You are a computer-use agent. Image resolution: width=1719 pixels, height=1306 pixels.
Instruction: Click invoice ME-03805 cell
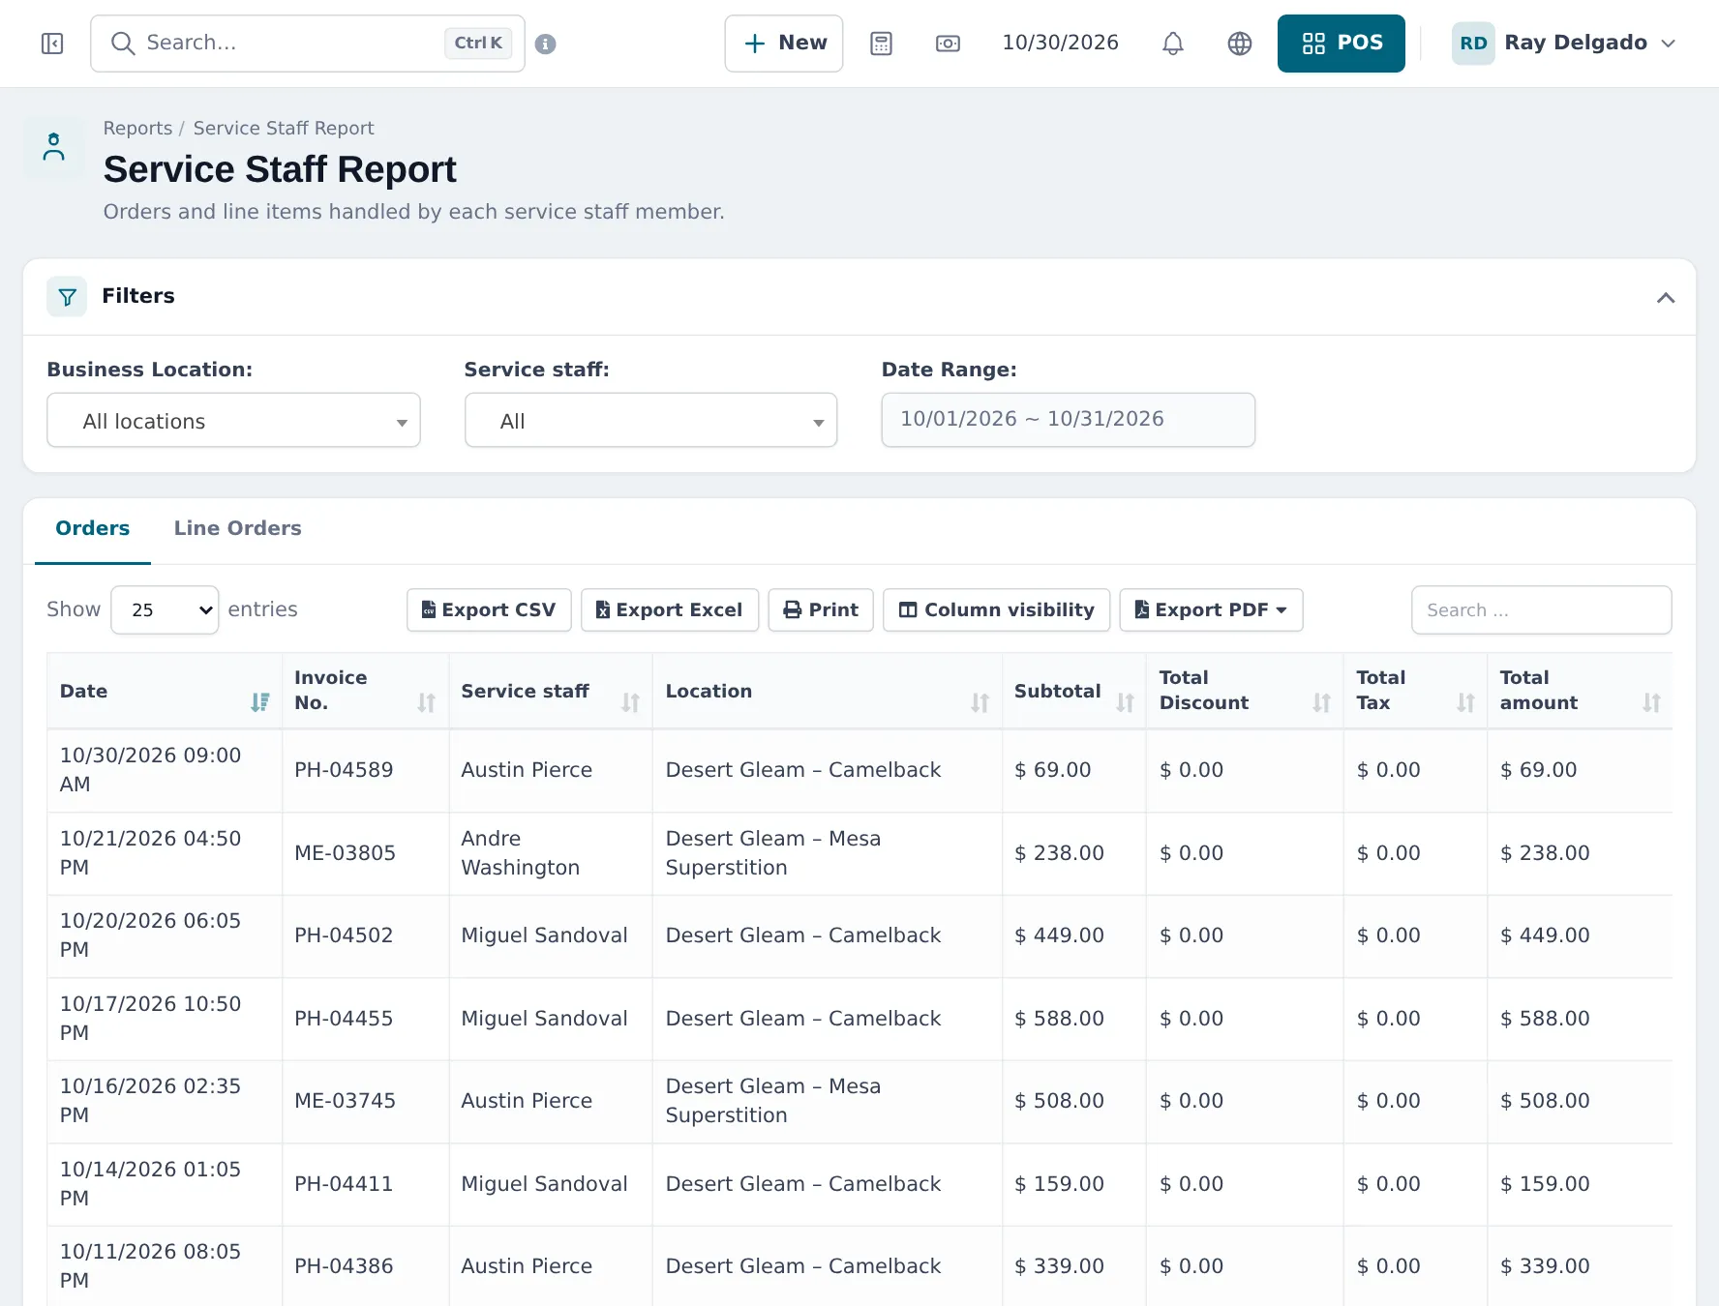[365, 853]
